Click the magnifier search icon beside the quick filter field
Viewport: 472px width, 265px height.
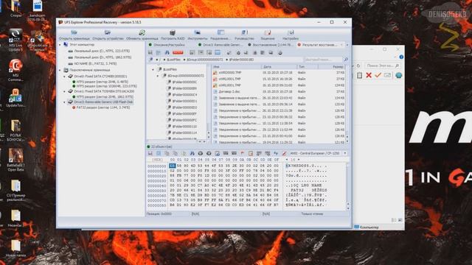(346, 60)
